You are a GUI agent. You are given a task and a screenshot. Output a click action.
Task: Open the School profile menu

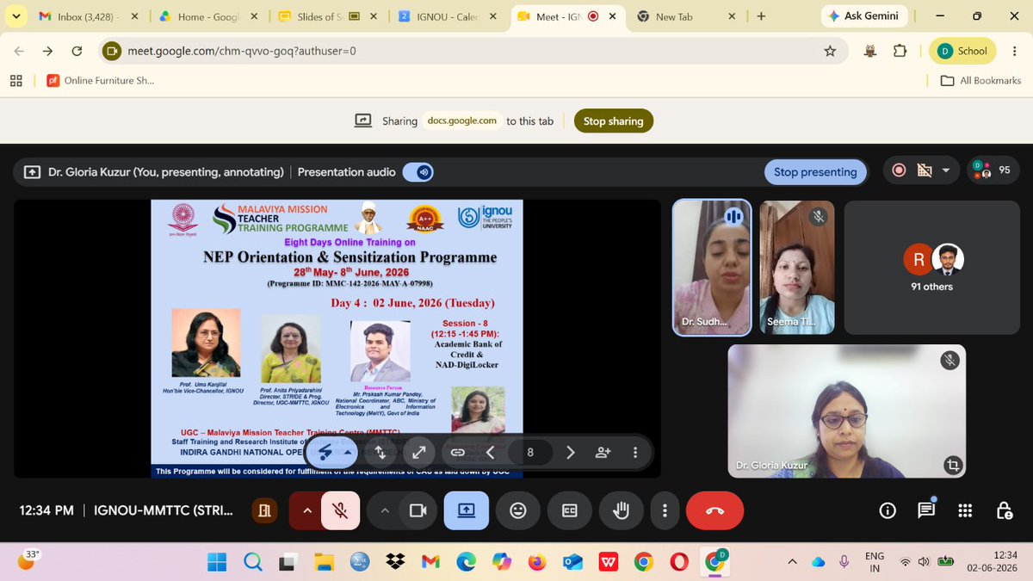pyautogui.click(x=963, y=51)
